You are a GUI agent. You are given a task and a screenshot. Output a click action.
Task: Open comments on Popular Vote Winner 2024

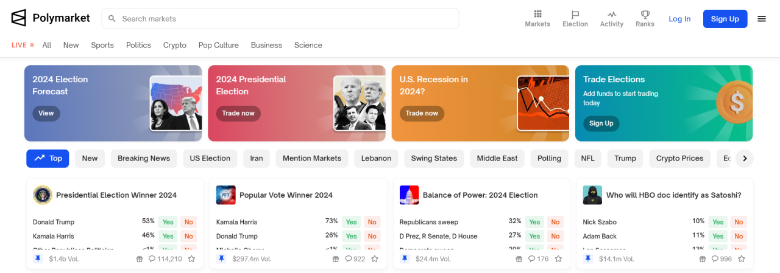(x=355, y=258)
